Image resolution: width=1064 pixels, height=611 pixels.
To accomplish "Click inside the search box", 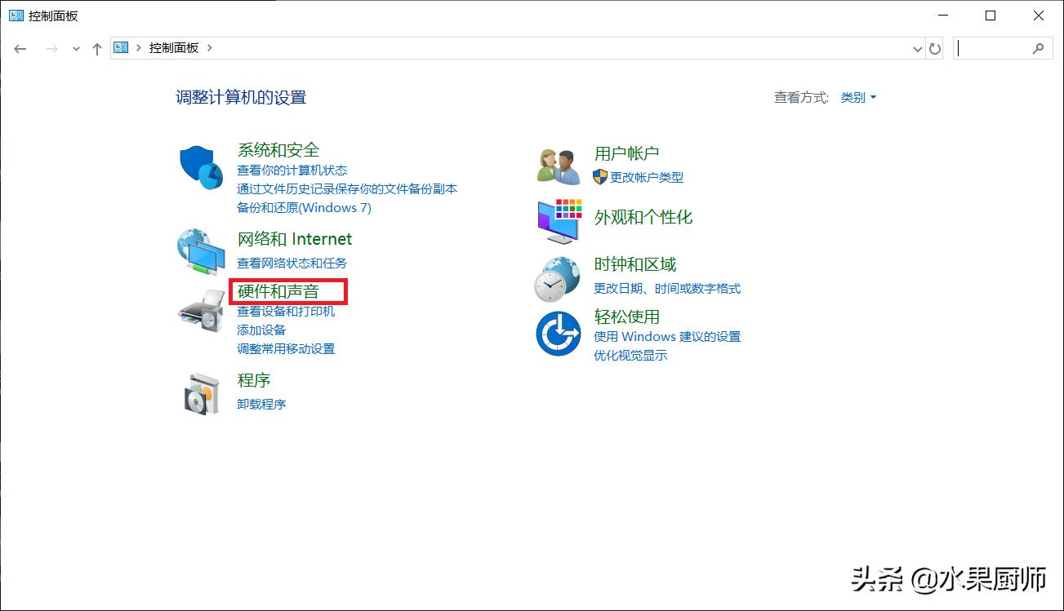I will click(x=1000, y=48).
